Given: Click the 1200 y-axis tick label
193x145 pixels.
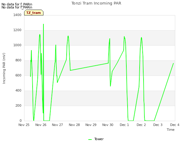Looking at the screenshot, I should (17, 30).
